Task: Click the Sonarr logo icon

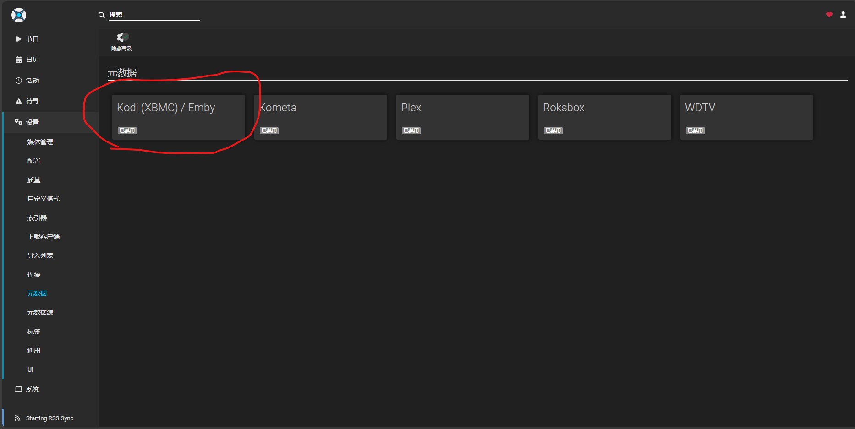Action: (x=19, y=15)
